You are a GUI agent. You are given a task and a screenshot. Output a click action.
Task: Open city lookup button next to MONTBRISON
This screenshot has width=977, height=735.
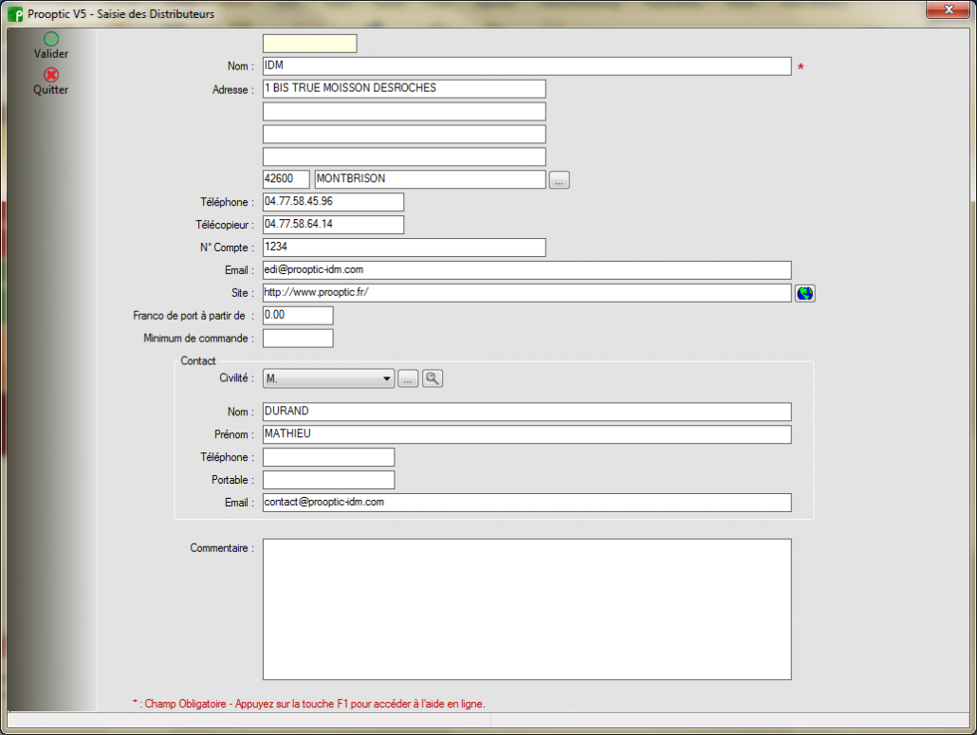[559, 180]
